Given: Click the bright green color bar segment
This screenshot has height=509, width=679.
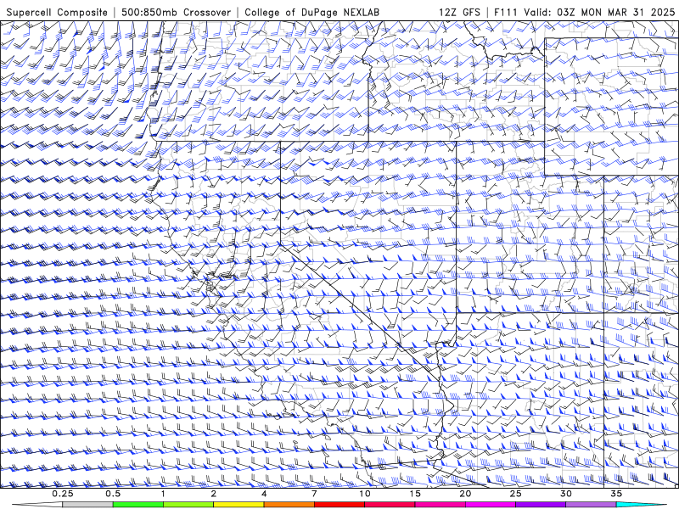Looking at the screenshot, I should (138, 505).
